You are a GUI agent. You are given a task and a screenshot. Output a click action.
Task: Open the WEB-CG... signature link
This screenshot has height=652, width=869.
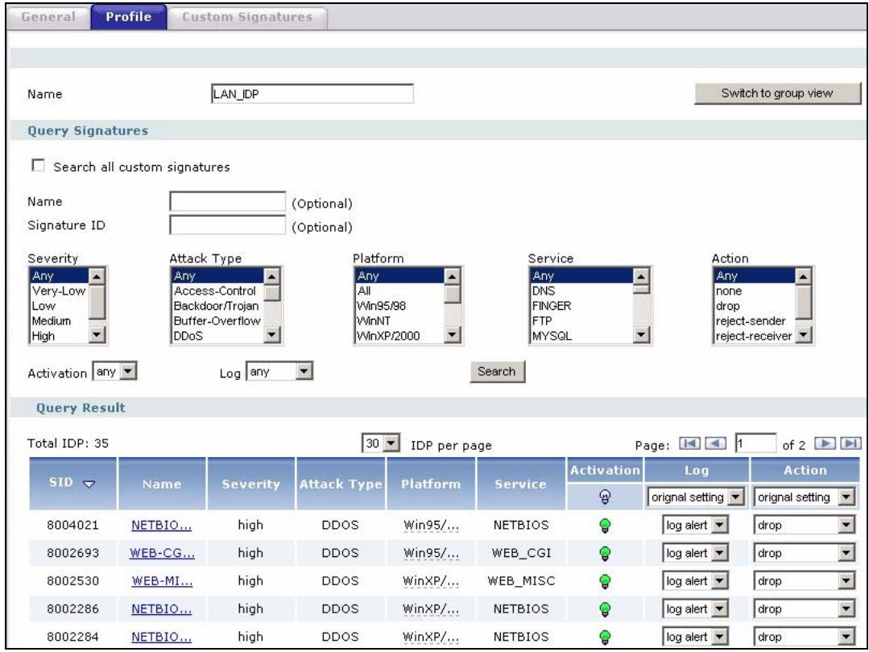click(162, 553)
